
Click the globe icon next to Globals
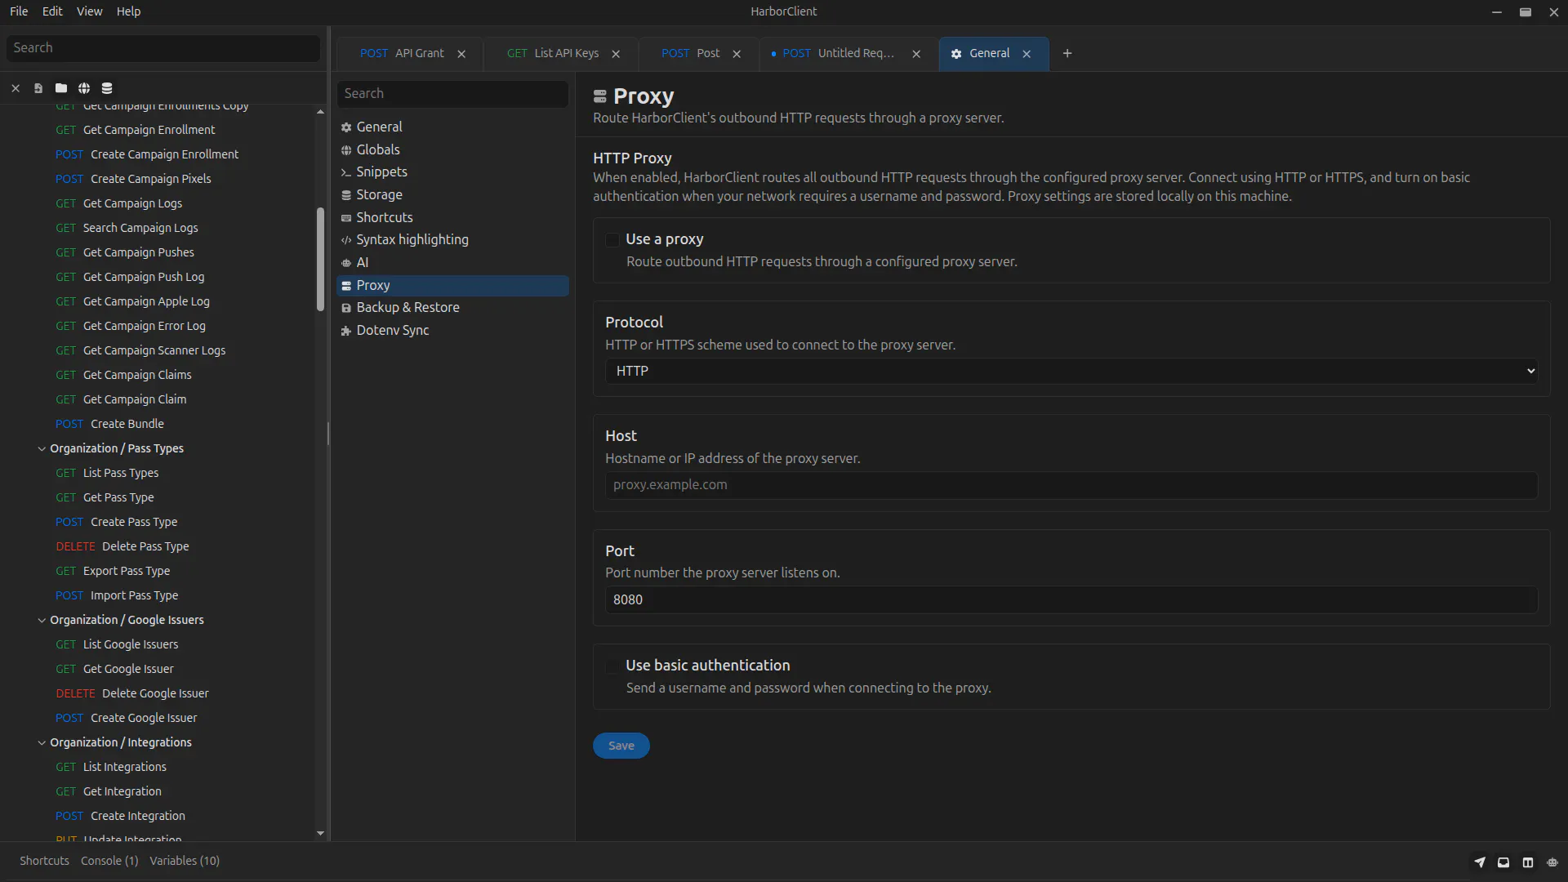click(x=346, y=150)
